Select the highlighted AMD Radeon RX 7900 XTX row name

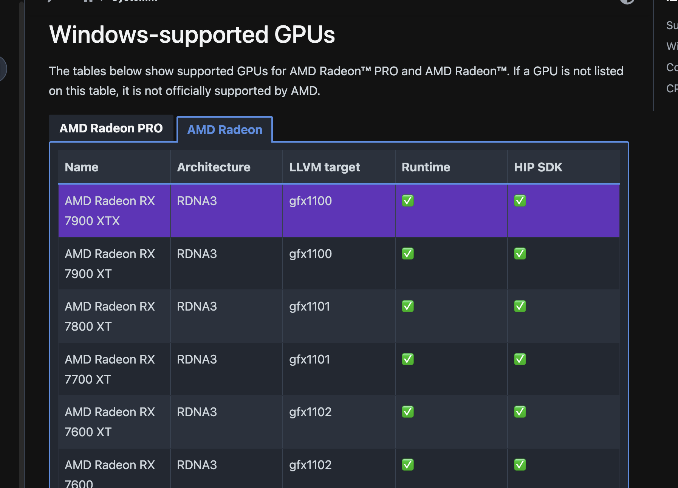click(x=110, y=211)
